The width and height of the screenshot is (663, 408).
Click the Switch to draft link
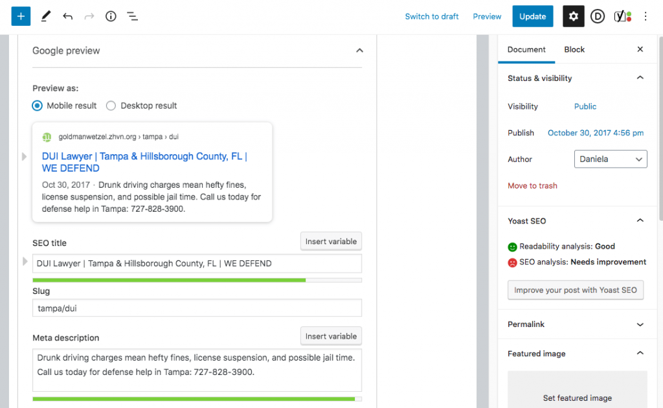pyautogui.click(x=432, y=16)
